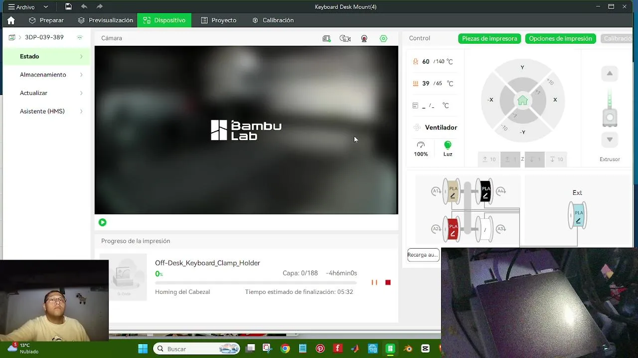The image size is (638, 358).
Task: Open the Archivo menu
Action: click(21, 7)
